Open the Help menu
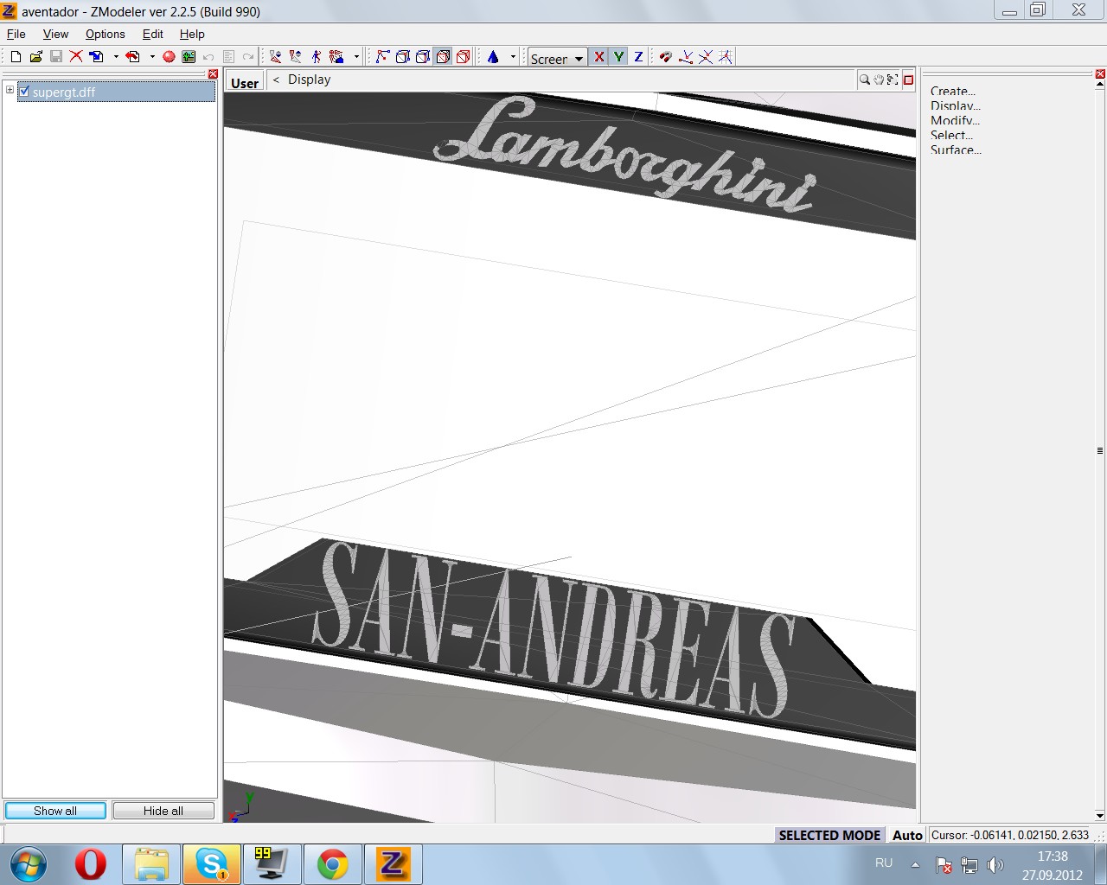Image resolution: width=1107 pixels, height=885 pixels. [x=192, y=34]
